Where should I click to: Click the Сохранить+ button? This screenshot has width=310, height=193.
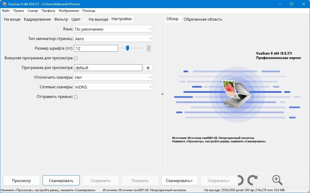click(219, 180)
